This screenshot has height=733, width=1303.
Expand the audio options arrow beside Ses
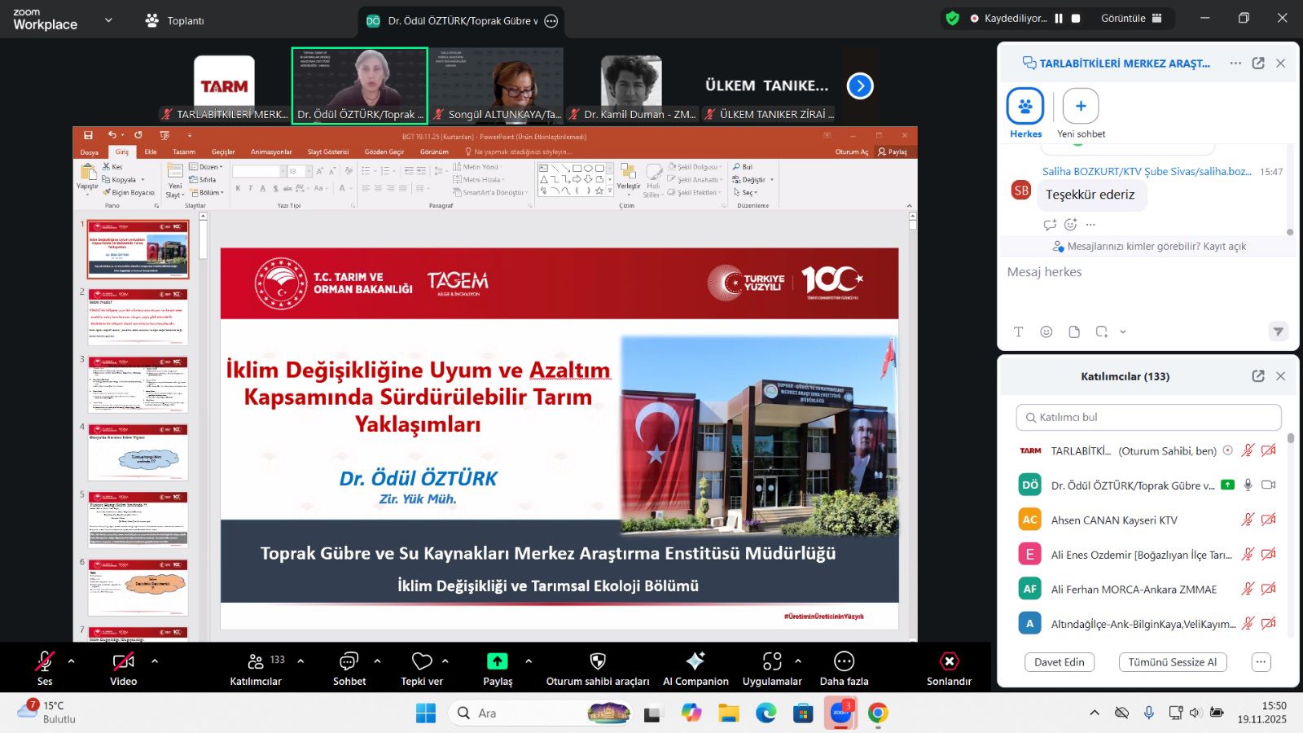click(72, 661)
